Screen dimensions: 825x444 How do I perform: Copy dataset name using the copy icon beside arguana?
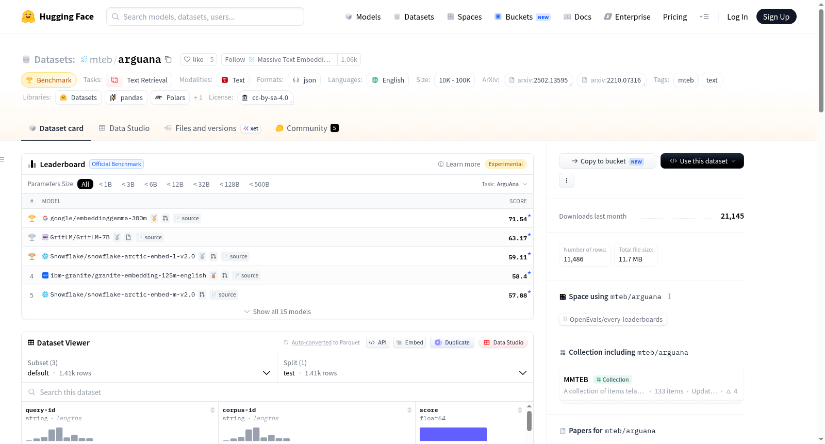pos(168,59)
